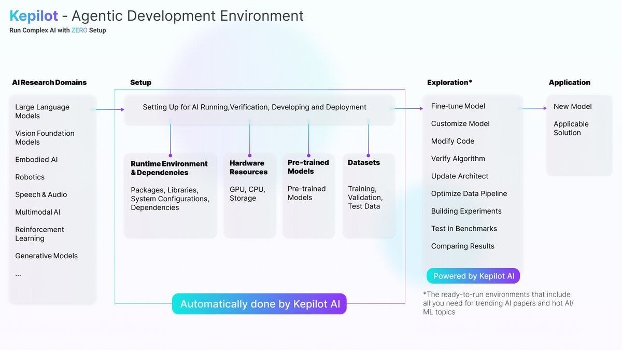Choose 'Update Architect' item
This screenshot has height=350, width=622.
click(460, 176)
